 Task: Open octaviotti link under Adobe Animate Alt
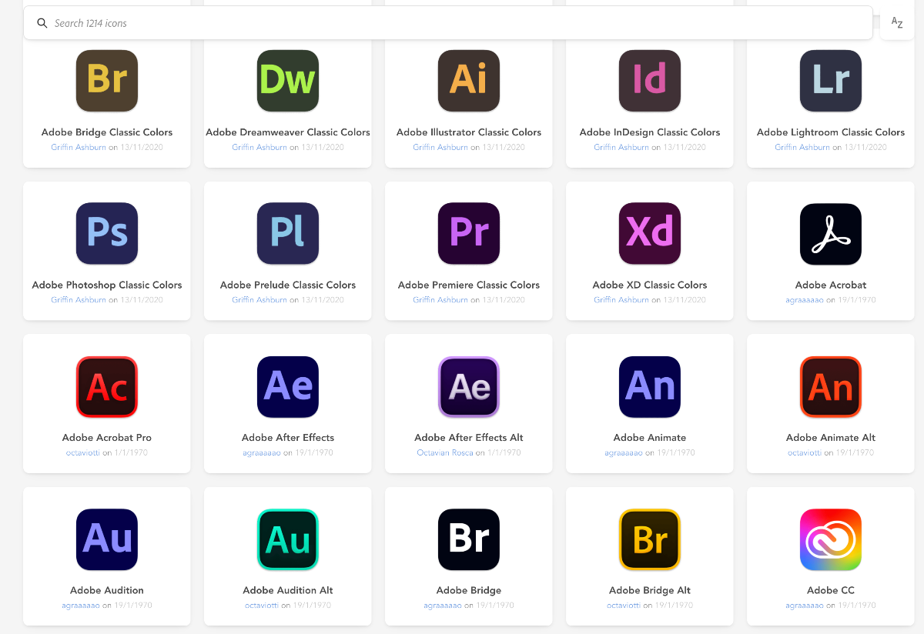[x=805, y=452]
